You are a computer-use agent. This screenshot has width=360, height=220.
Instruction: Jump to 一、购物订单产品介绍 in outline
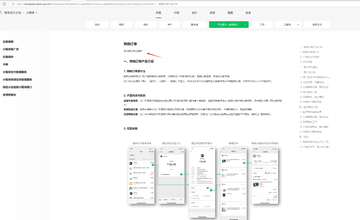pos(310,47)
